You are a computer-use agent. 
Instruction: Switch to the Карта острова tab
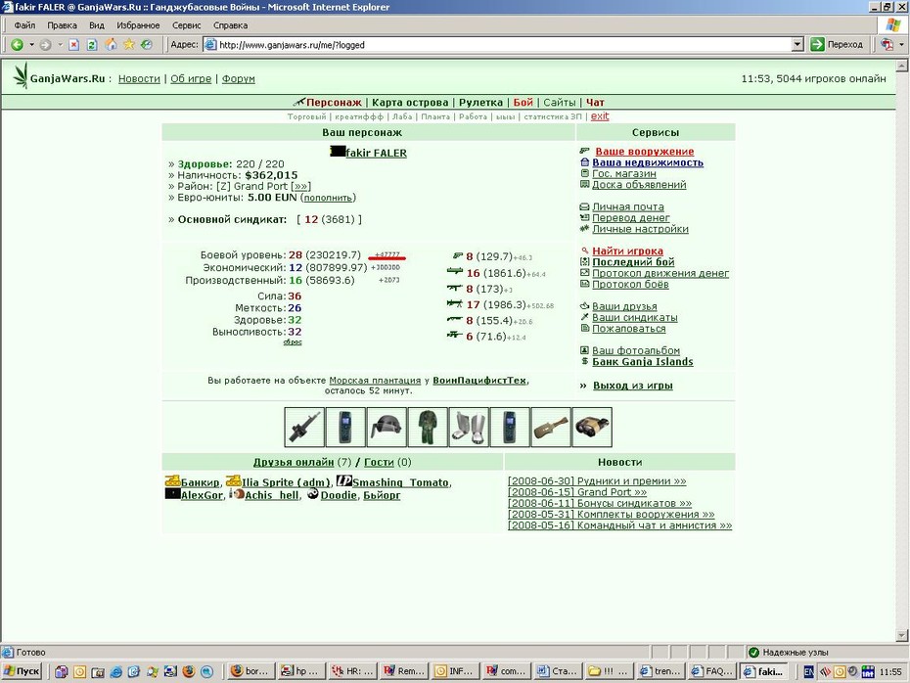point(410,102)
